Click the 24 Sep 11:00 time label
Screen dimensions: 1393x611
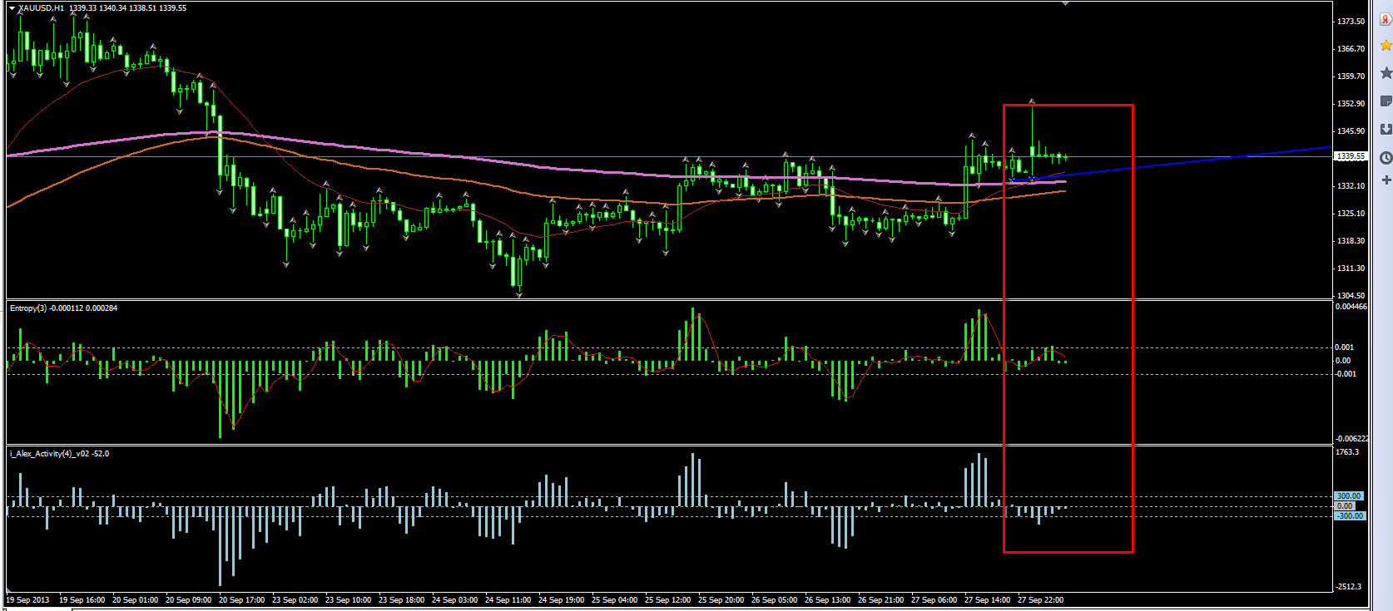(x=508, y=600)
